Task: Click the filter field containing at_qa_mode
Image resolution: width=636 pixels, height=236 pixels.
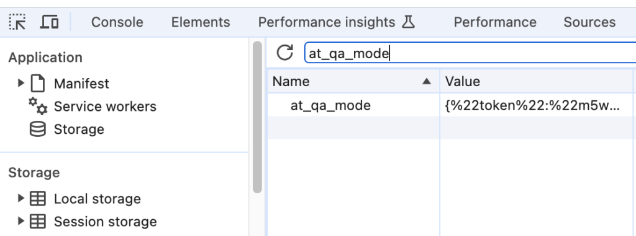Action: (471, 53)
